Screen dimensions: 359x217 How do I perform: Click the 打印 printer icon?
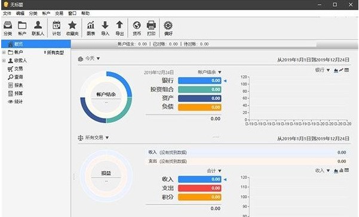tap(151, 28)
